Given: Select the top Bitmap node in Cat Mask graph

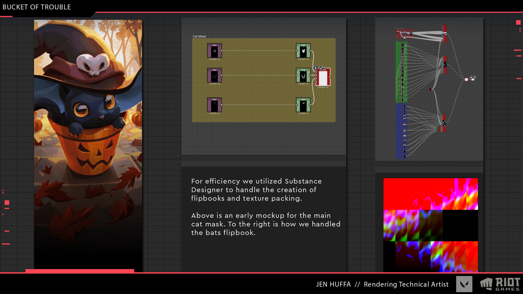Looking at the screenshot, I should coord(214,51).
